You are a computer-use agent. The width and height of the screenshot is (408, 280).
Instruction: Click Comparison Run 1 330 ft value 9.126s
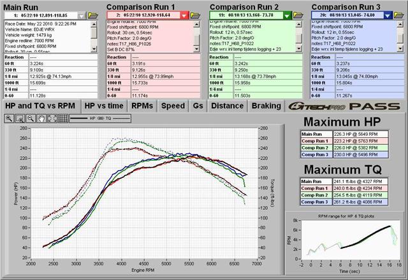(166, 70)
